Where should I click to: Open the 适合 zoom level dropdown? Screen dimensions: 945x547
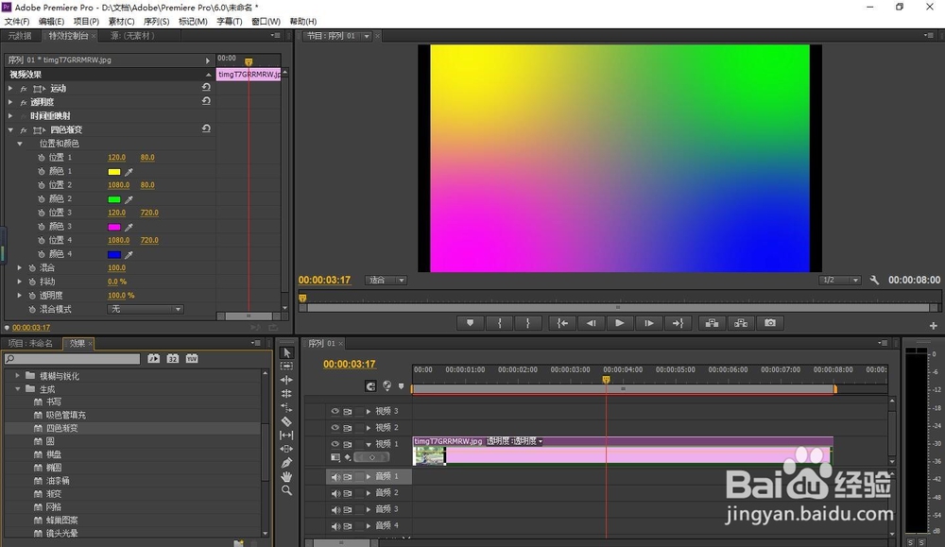tap(386, 281)
